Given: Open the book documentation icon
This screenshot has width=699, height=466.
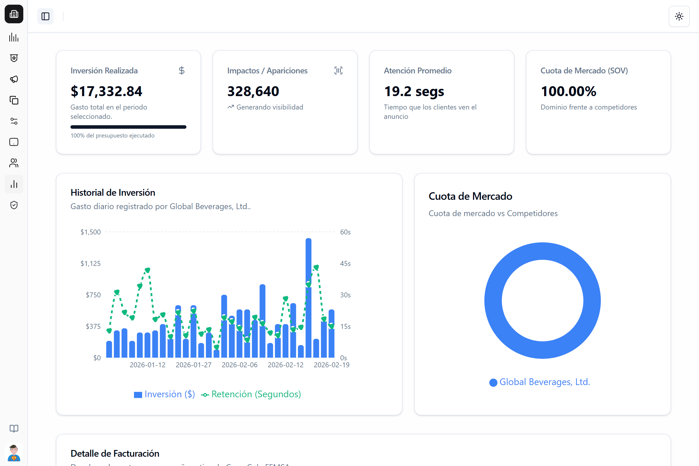Looking at the screenshot, I should pyautogui.click(x=14, y=428).
